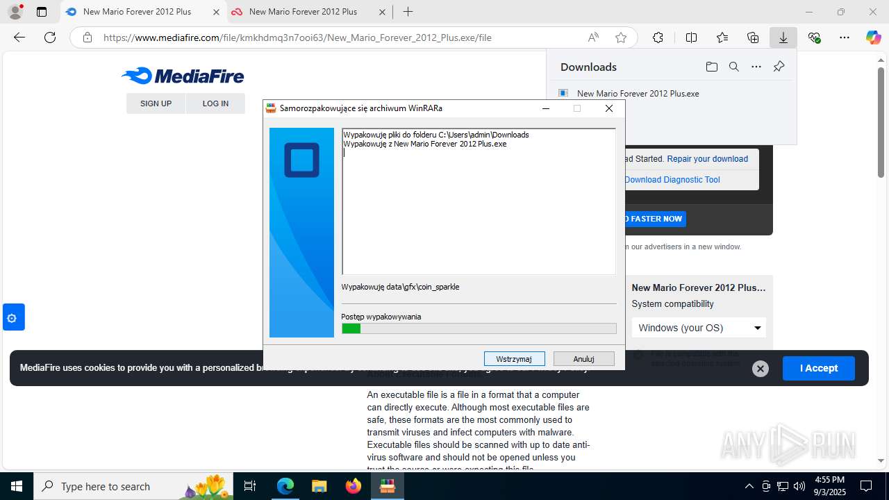Viewport: 889px width, 500px height.
Task: Open more options in Downloads panel
Action: [756, 67]
